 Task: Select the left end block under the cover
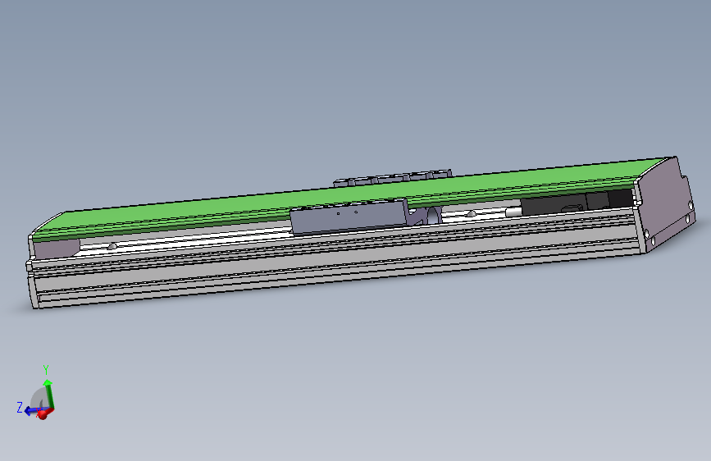(x=57, y=249)
